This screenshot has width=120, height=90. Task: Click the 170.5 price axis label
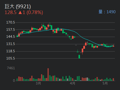pyautogui.click(x=10, y=22)
